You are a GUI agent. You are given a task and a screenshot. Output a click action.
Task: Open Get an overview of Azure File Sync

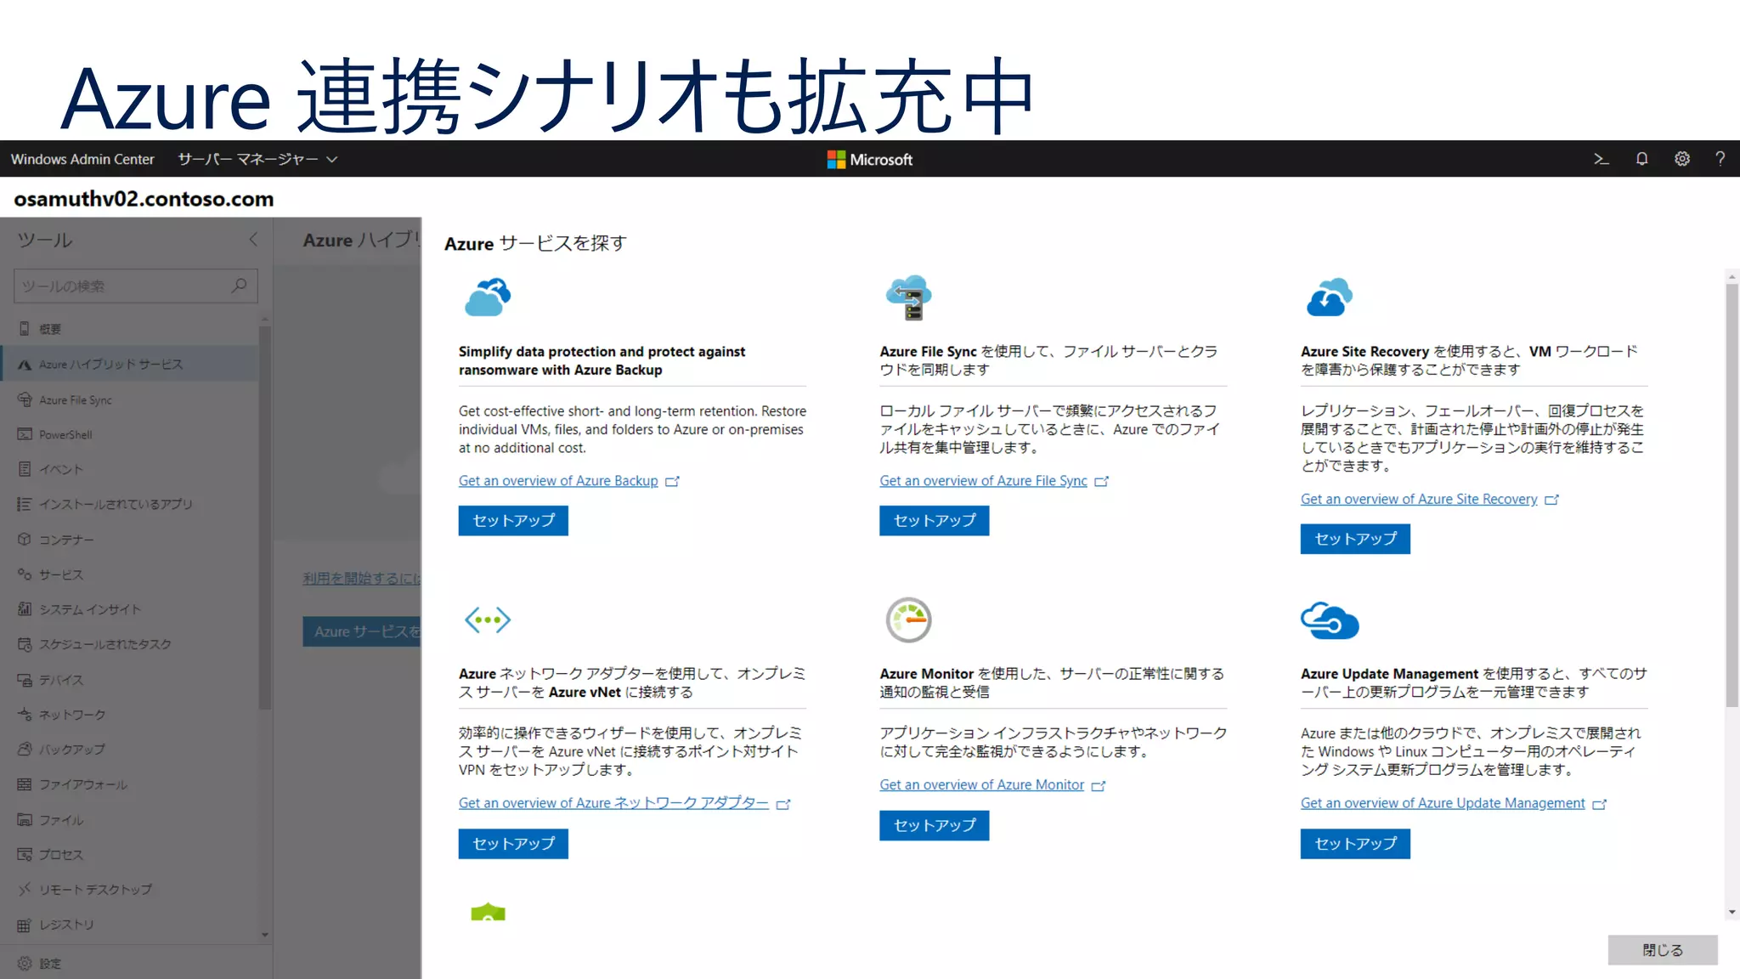point(983,481)
